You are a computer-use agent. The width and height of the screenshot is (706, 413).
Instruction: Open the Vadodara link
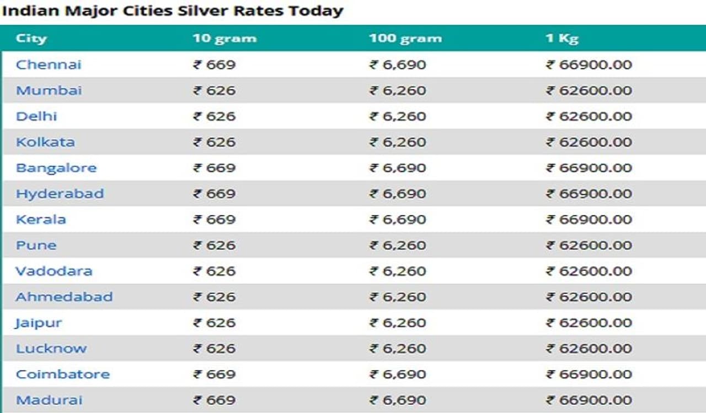(x=54, y=271)
